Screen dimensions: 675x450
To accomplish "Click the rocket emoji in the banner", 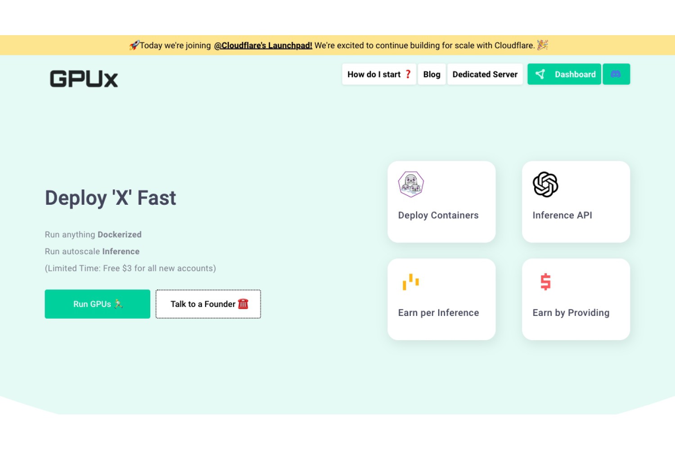I will tap(134, 45).
